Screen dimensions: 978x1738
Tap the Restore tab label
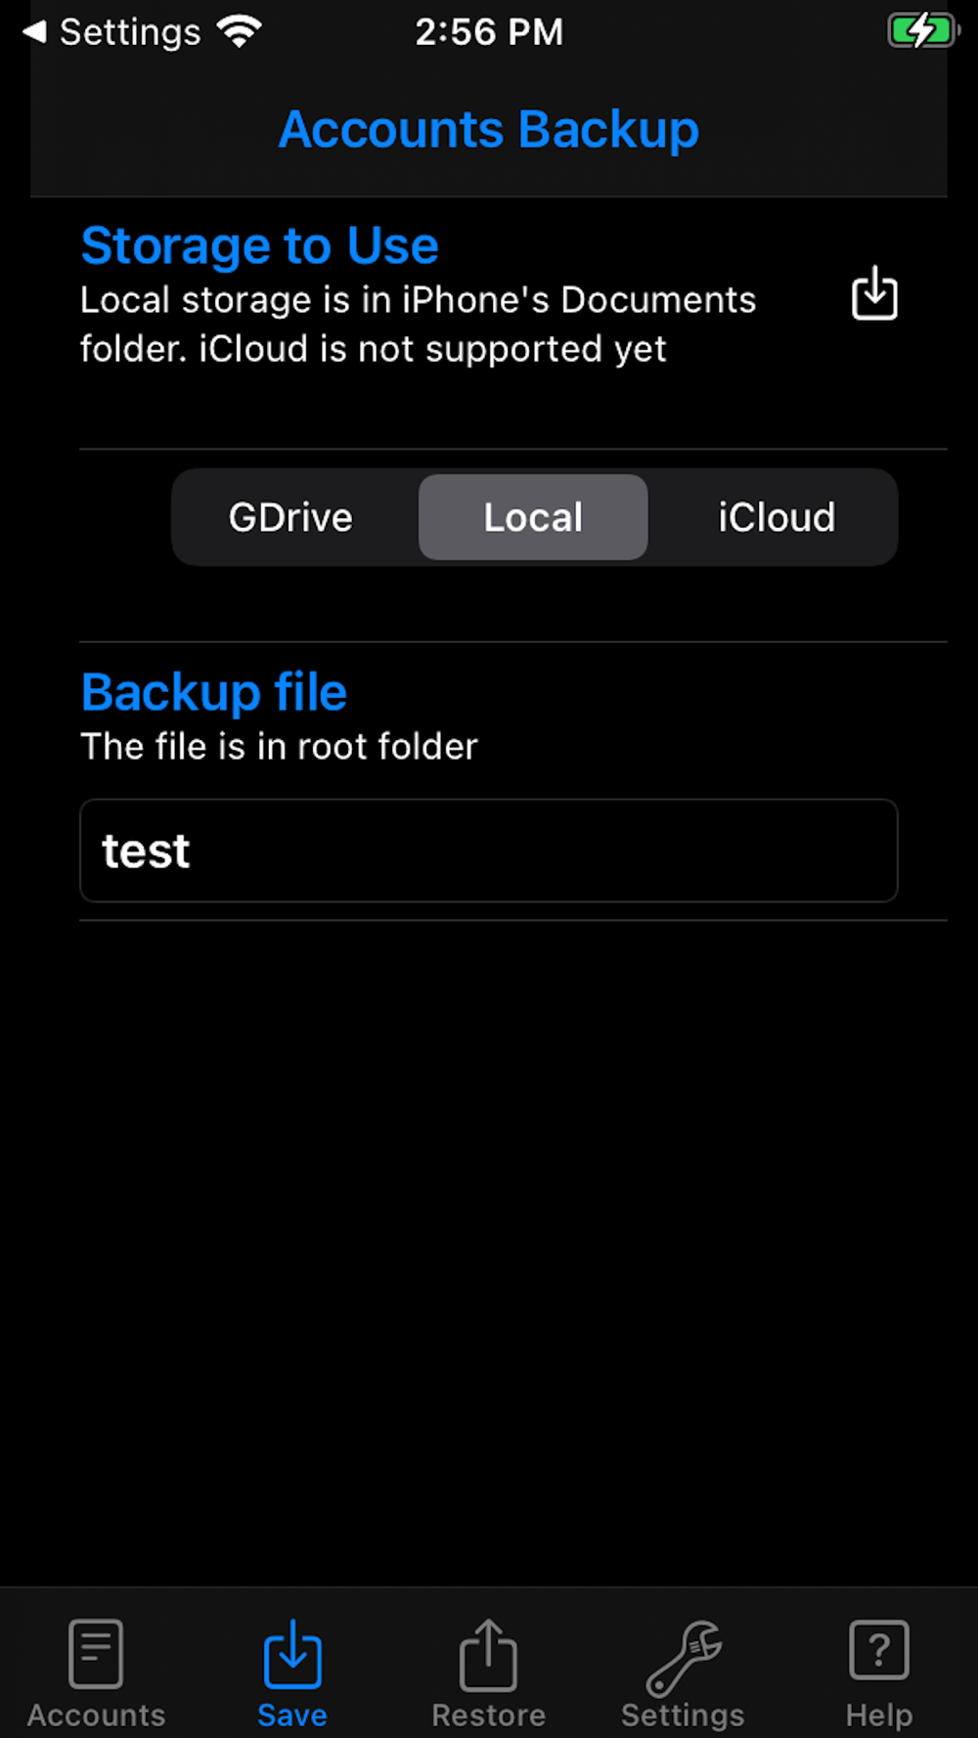(488, 1715)
